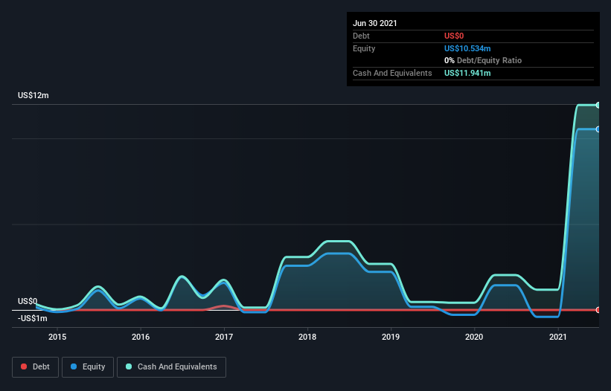Screen dimensions: 611x391
Task: Click the Equity label in tooltip
Action: pyautogui.click(x=364, y=48)
